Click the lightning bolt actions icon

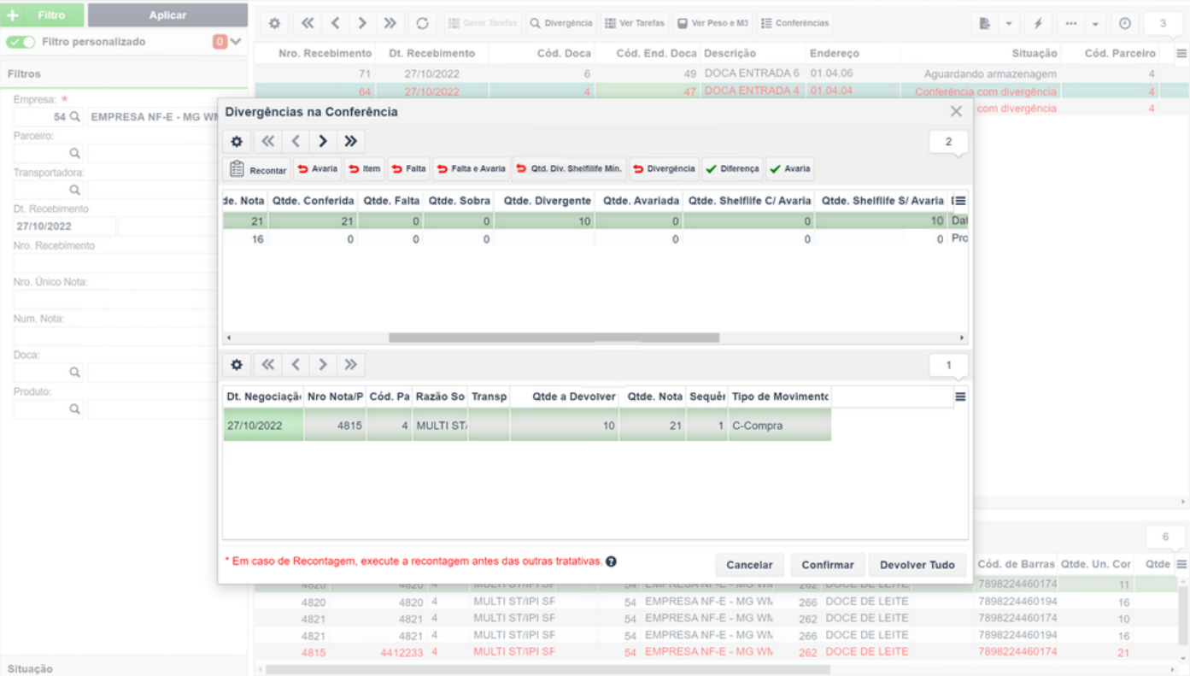pos(1038,24)
